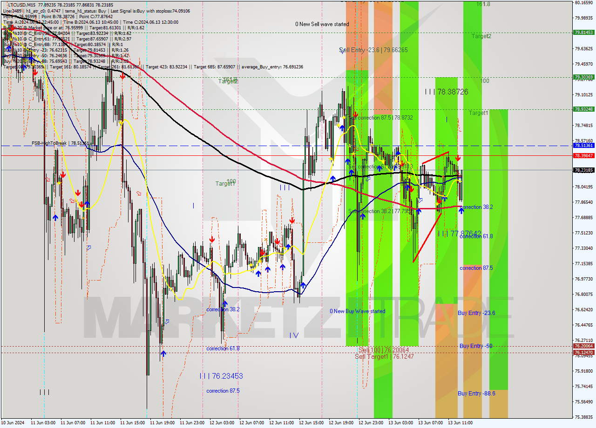Click the black 78.51361 price tag on axis
This screenshot has height=428, width=596.
(x=584, y=146)
